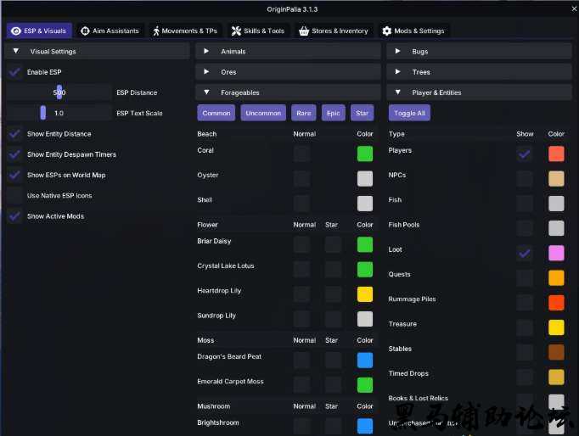Uncheck the Players show checkbox

pos(525,154)
